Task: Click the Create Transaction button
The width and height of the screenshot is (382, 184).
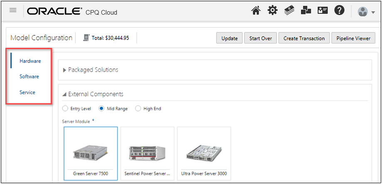Action: tap(304, 38)
